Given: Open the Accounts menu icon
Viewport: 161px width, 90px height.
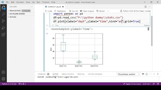Looking at the screenshot, I should (x=3, y=72).
